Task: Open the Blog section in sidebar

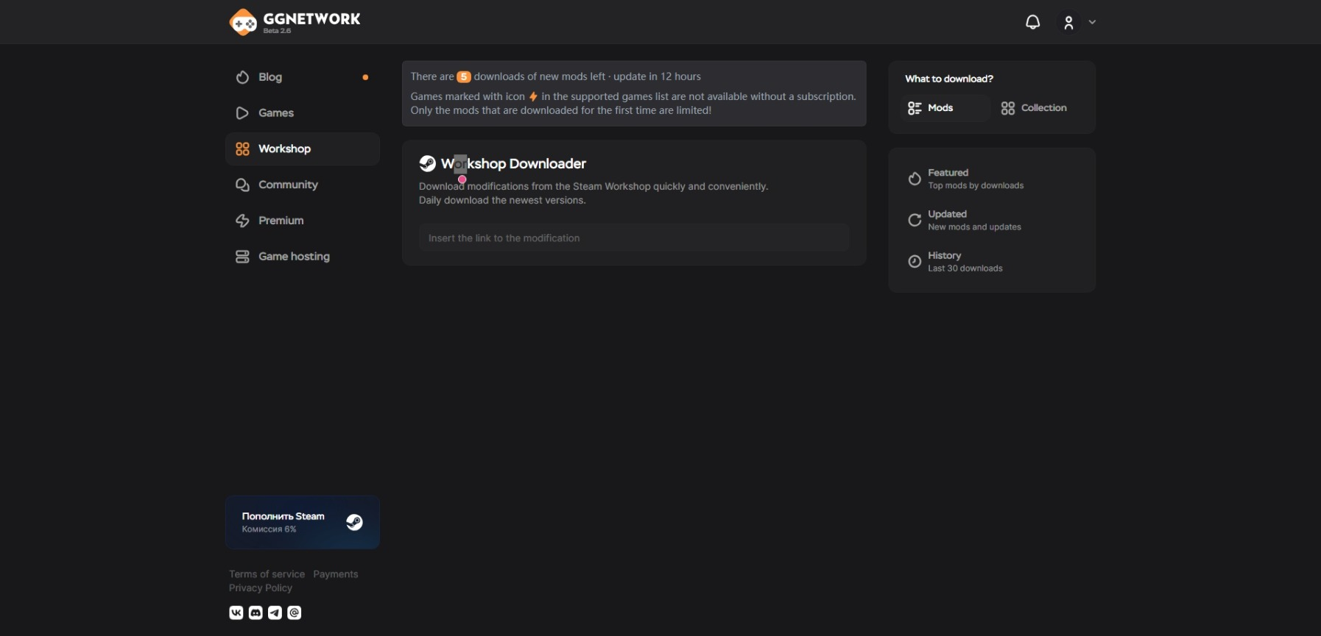Action: (303, 77)
